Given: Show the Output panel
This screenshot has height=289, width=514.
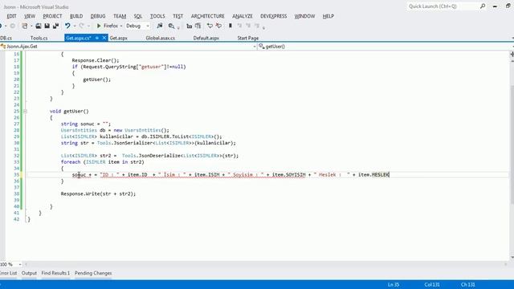Looking at the screenshot, I should pos(29,273).
